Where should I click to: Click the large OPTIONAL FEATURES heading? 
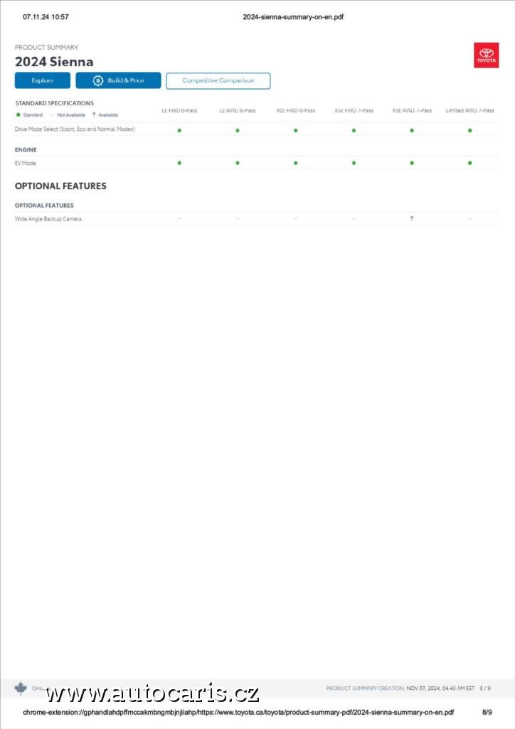click(60, 186)
